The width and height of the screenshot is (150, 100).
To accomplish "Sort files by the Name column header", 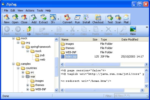I will tap(72, 39).
